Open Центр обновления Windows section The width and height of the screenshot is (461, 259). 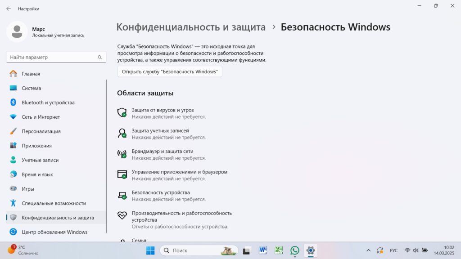(x=56, y=232)
